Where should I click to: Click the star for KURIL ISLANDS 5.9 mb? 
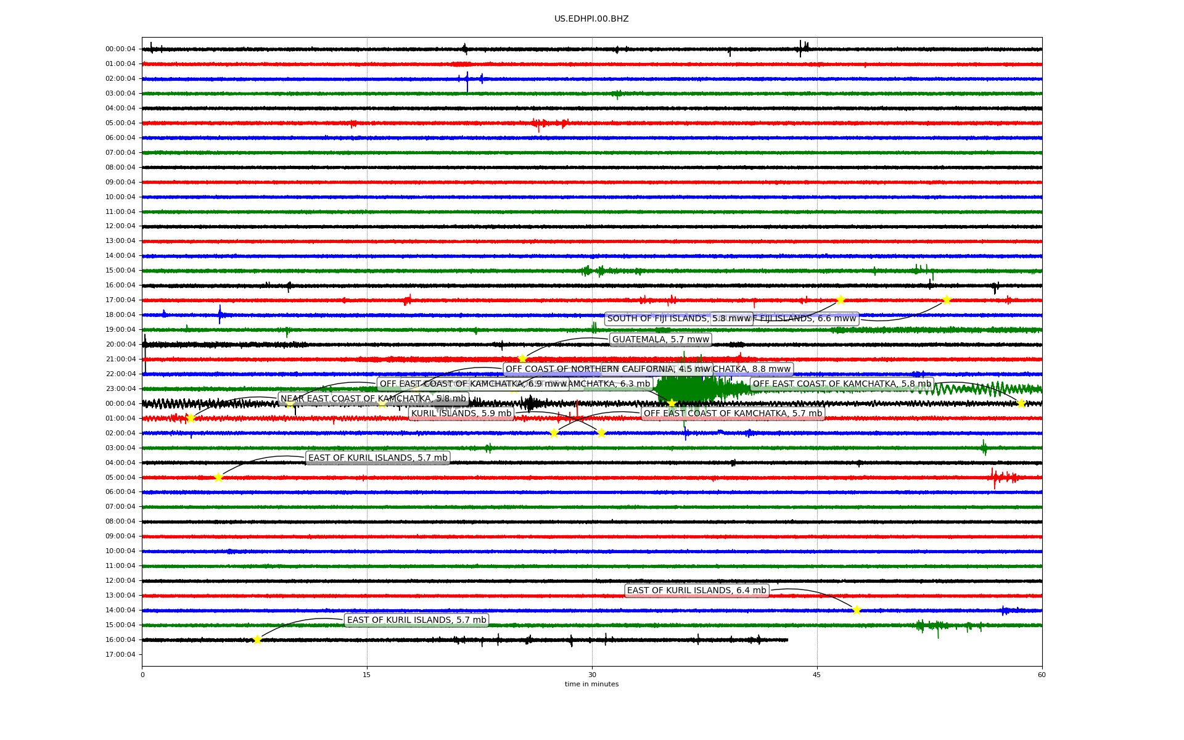(601, 433)
